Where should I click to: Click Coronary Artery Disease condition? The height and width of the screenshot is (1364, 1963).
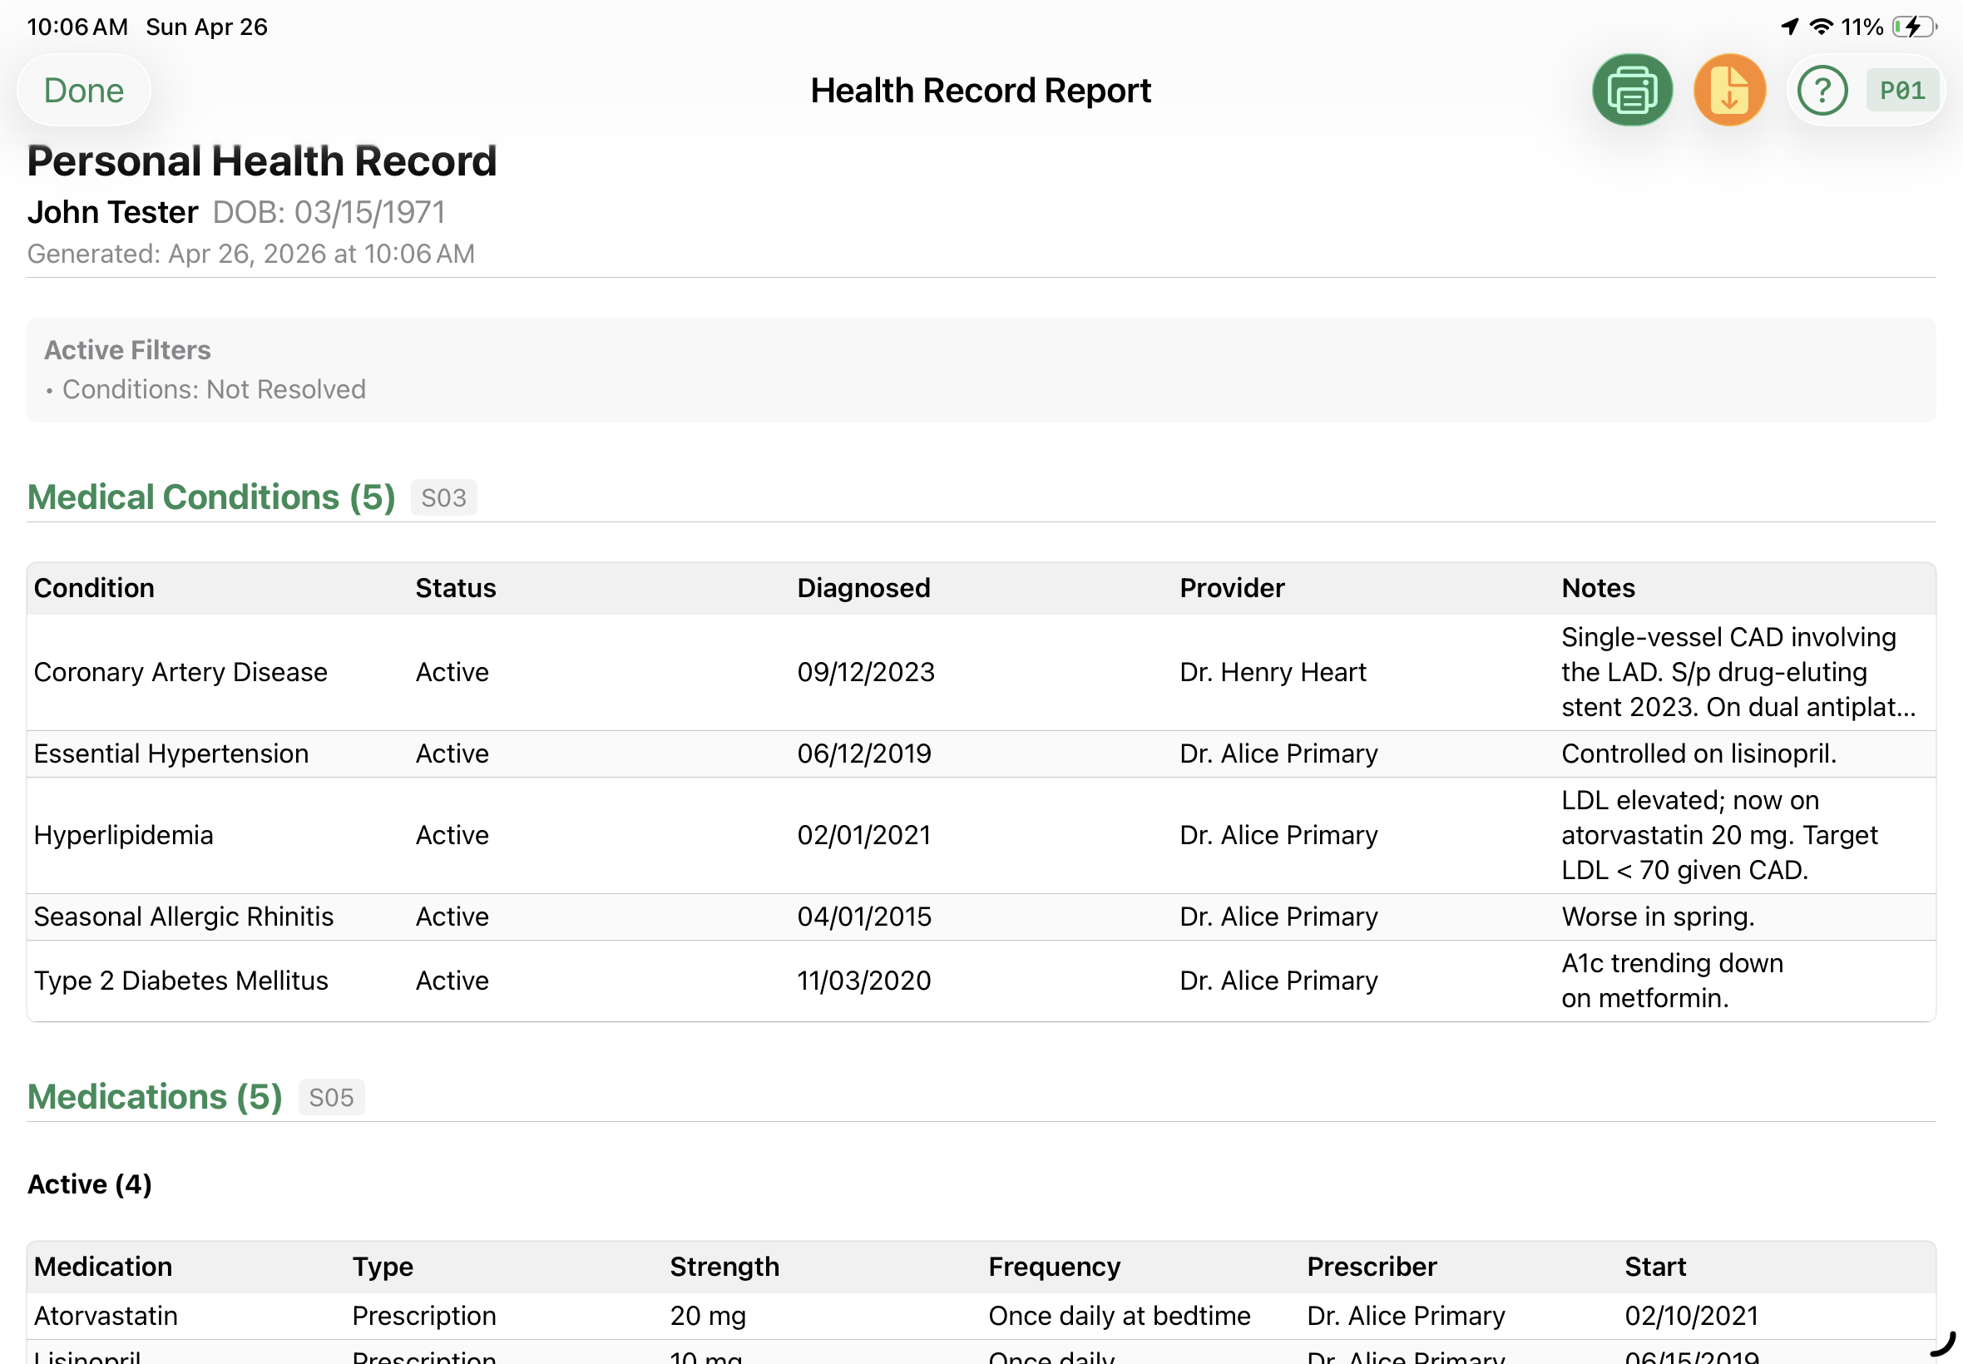point(180,672)
